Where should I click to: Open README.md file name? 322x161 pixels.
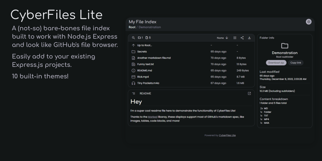(x=144, y=70)
